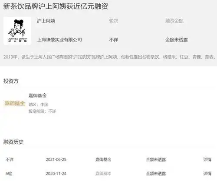The height and width of the screenshot is (181, 217).
Task: Click the A轮 round cell
Action: tap(9, 174)
